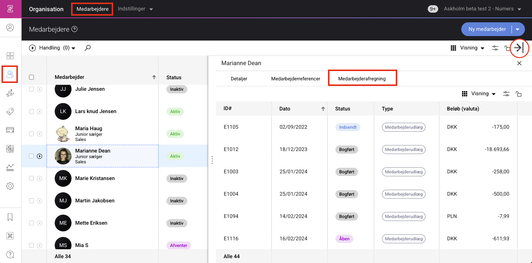Open the payment card icon in the sidebar
This screenshot has width=532, height=263.
coord(10,130)
